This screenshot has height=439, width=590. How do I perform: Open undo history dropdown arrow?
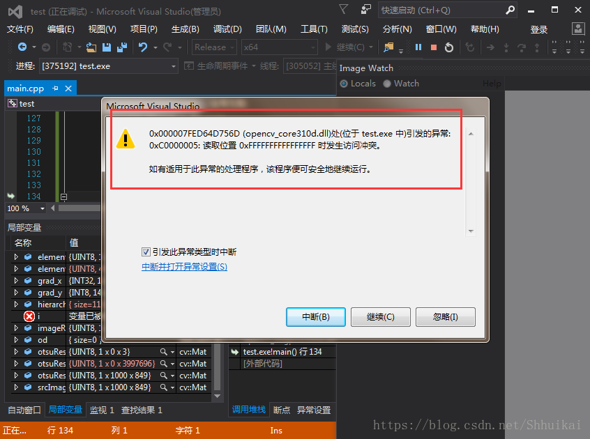tap(155, 47)
